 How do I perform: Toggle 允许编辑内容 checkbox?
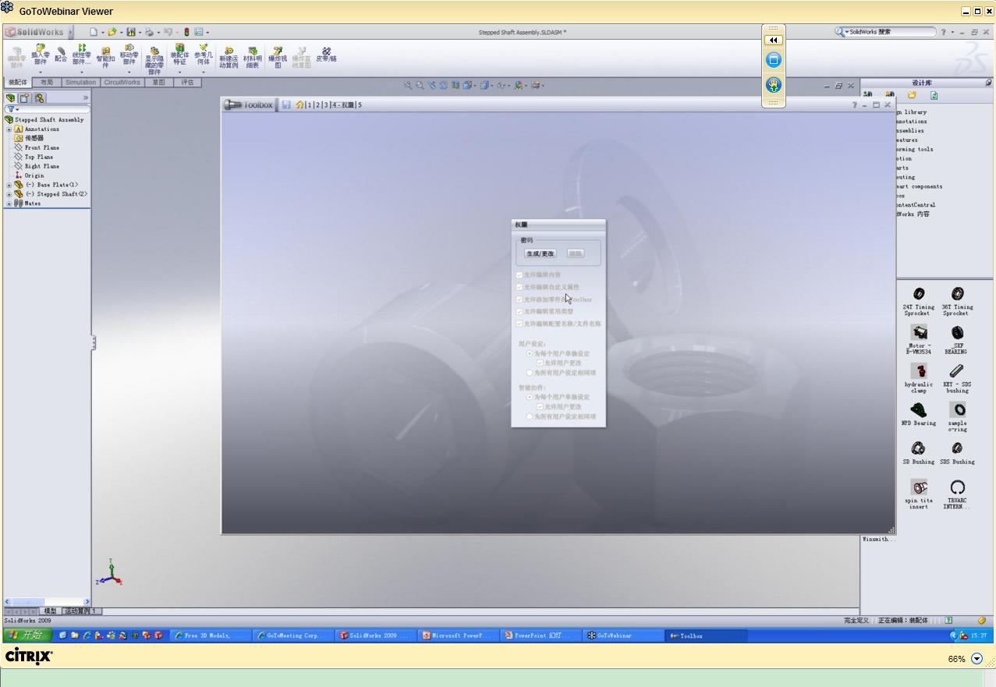(x=519, y=274)
